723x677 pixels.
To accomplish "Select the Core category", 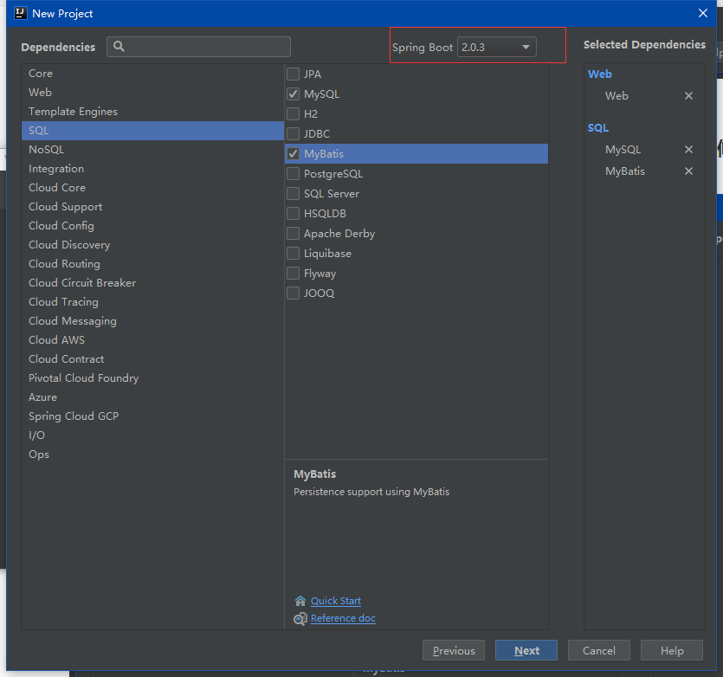I will [x=152, y=74].
